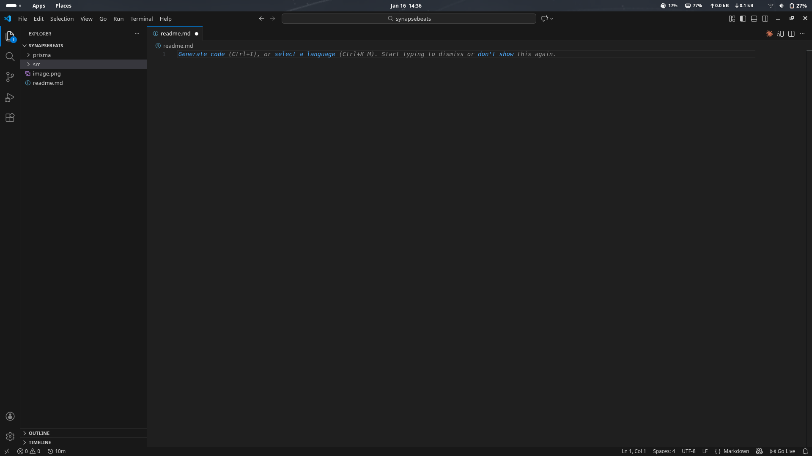Click the synapsebeats command center search box

(x=409, y=19)
